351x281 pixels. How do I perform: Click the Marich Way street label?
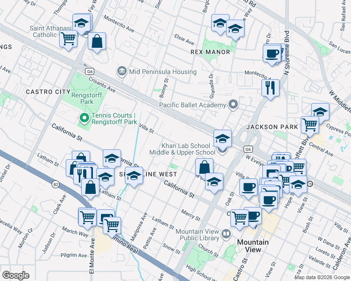[x=75, y=232]
